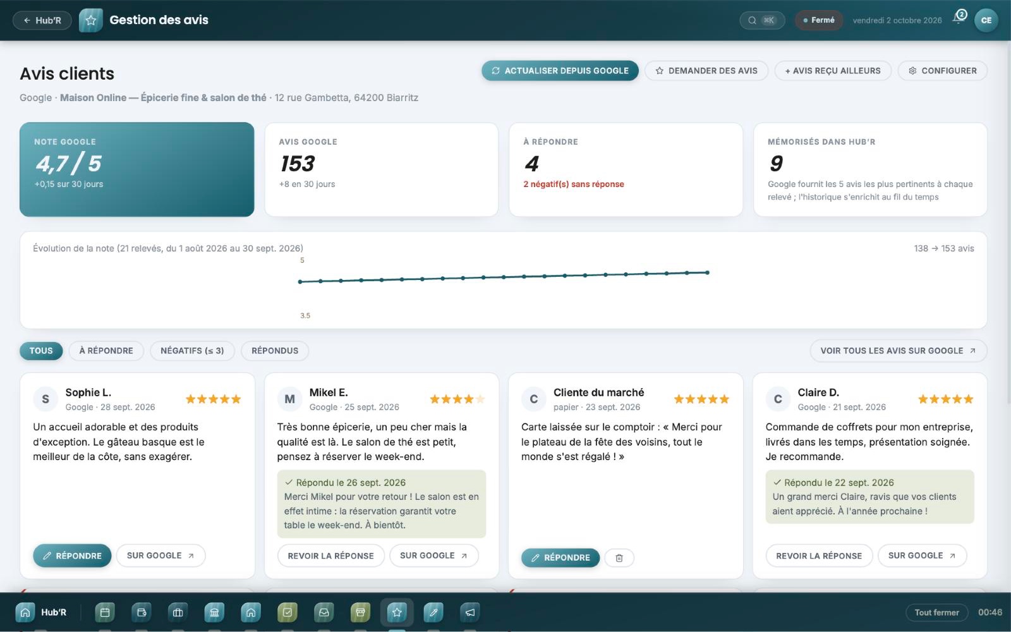The width and height of the screenshot is (1011, 632).
Task: Click the S avatar of Sophie L.
Action: click(45, 399)
